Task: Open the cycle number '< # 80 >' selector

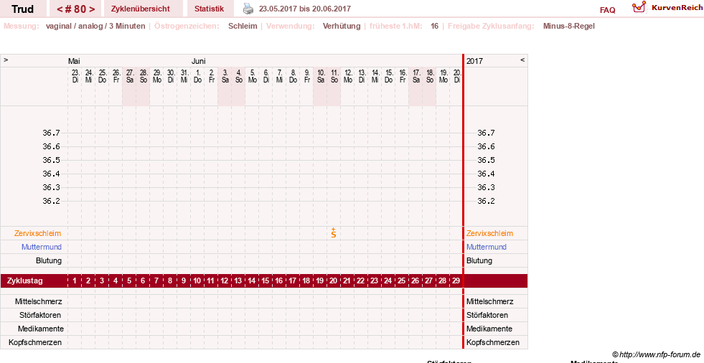Action: 75,9
